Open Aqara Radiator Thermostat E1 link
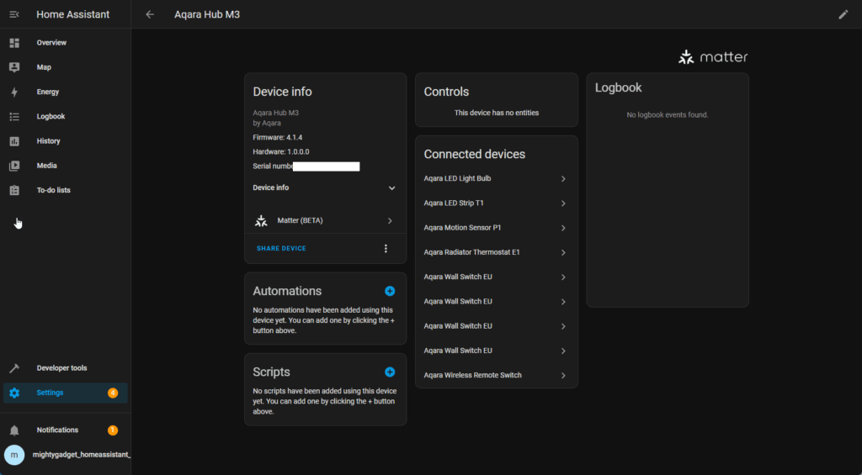This screenshot has width=862, height=475. 496,252
